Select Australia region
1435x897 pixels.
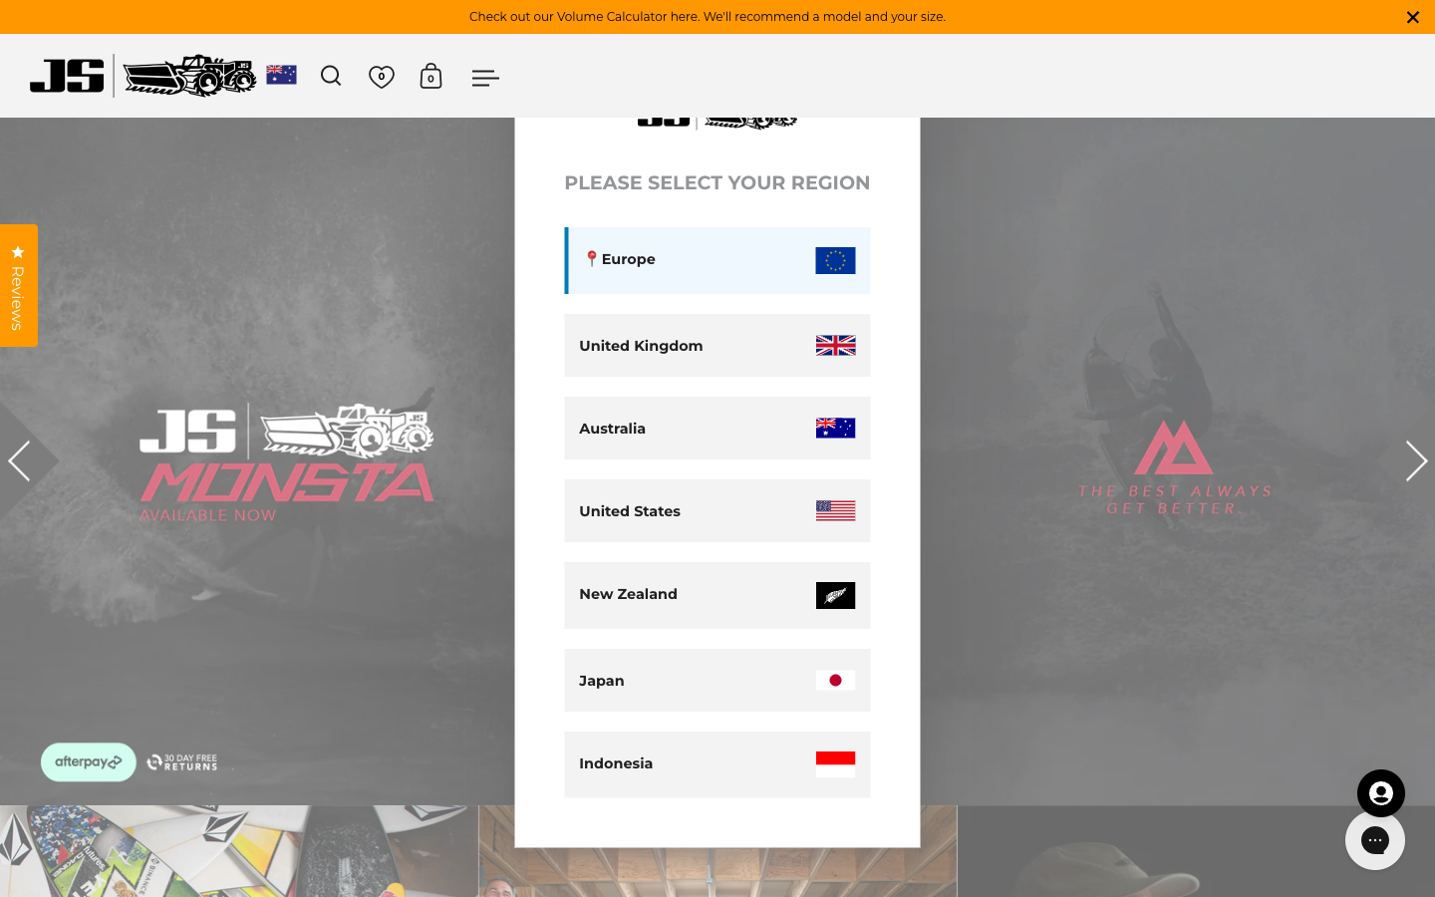[x=717, y=429]
